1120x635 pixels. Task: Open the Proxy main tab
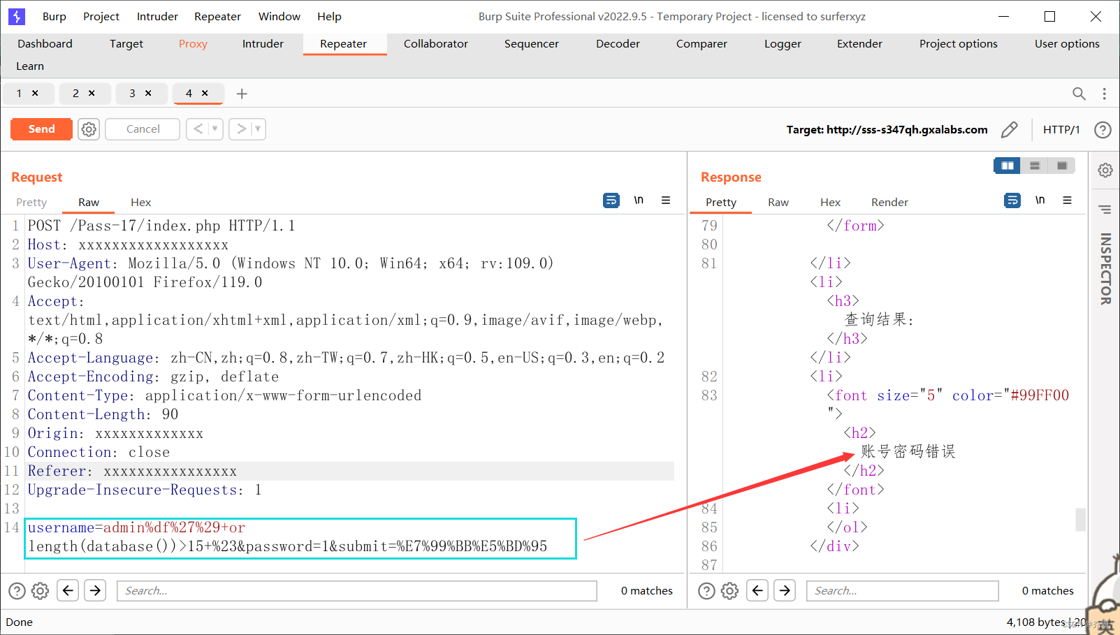193,44
